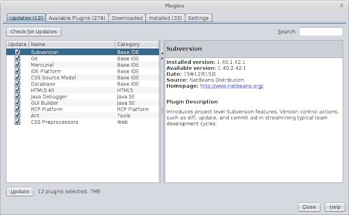Screen dimensions: 349x215
Task: Select the GUI Builder plugin row
Action: click(83, 103)
